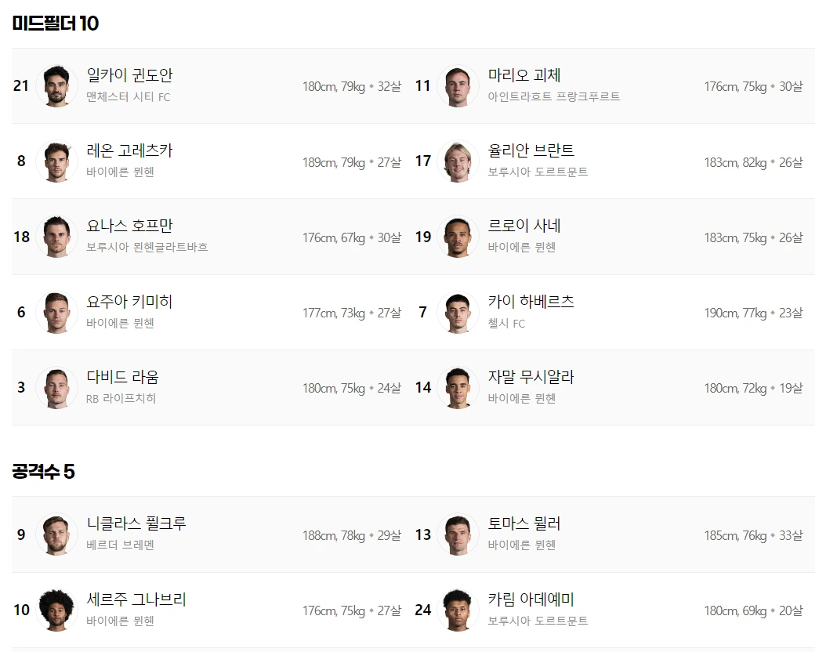The image size is (837, 652).
Task: Open 토마스 뮐러 player page
Action: [x=524, y=523]
